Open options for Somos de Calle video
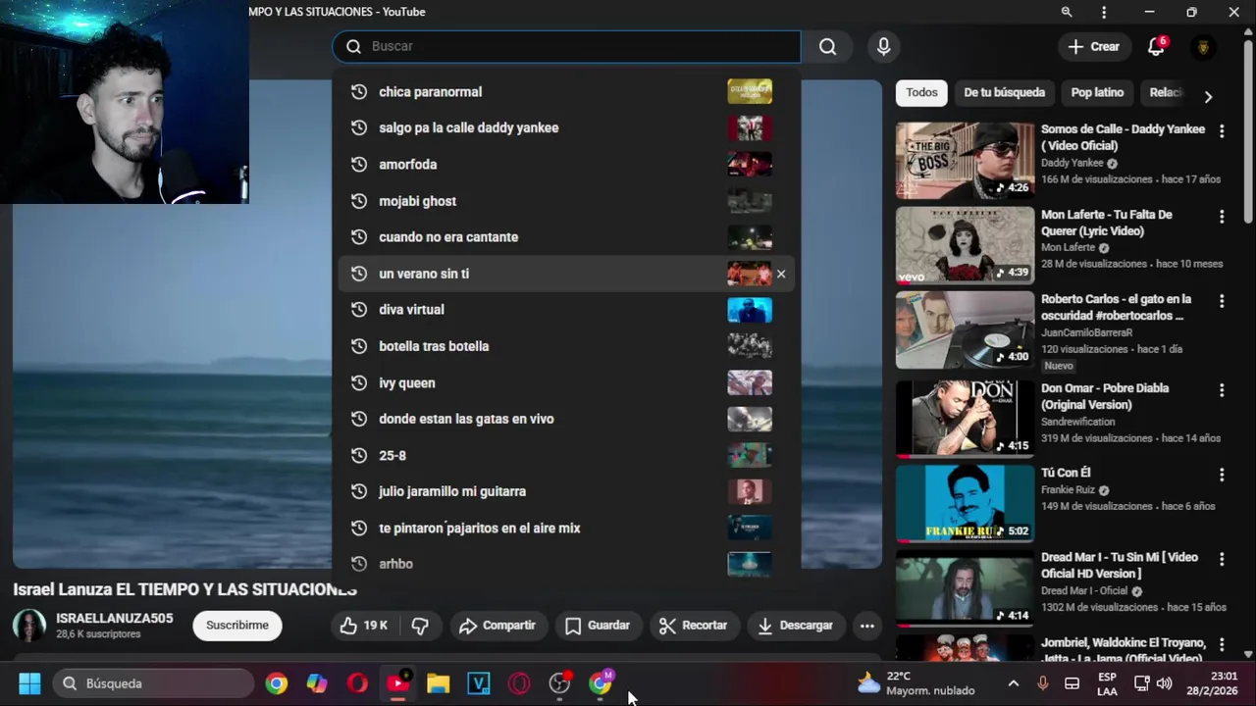The width and height of the screenshot is (1256, 706). (1222, 130)
